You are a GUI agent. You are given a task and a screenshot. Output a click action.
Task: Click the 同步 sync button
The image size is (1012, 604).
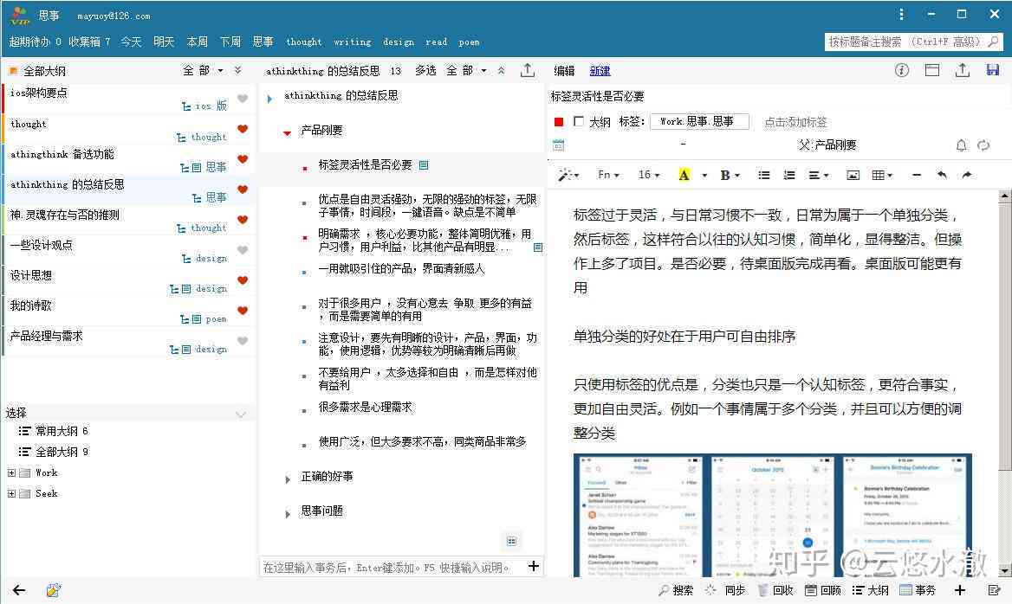[x=726, y=590]
